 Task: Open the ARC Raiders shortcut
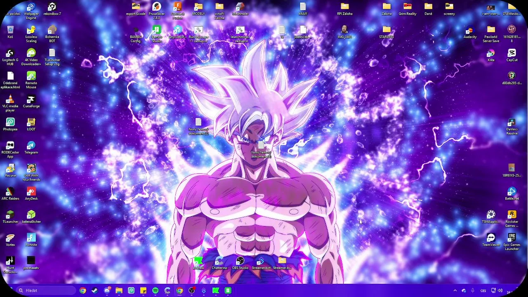coord(10,194)
